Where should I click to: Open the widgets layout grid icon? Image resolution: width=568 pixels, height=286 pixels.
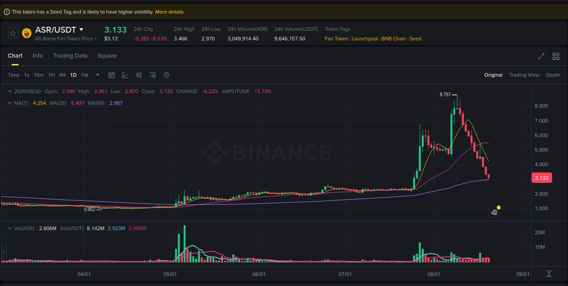(x=556, y=56)
